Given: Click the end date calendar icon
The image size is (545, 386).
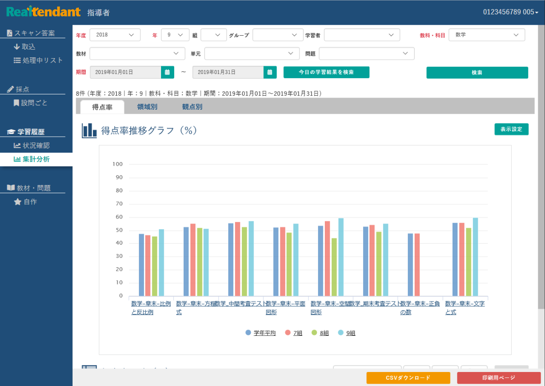Looking at the screenshot, I should click(270, 72).
